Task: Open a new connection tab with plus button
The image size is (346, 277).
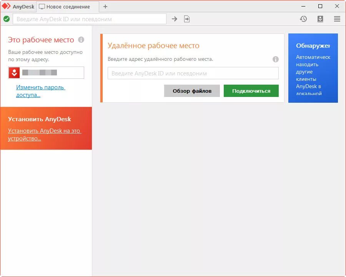Action: (x=105, y=6)
